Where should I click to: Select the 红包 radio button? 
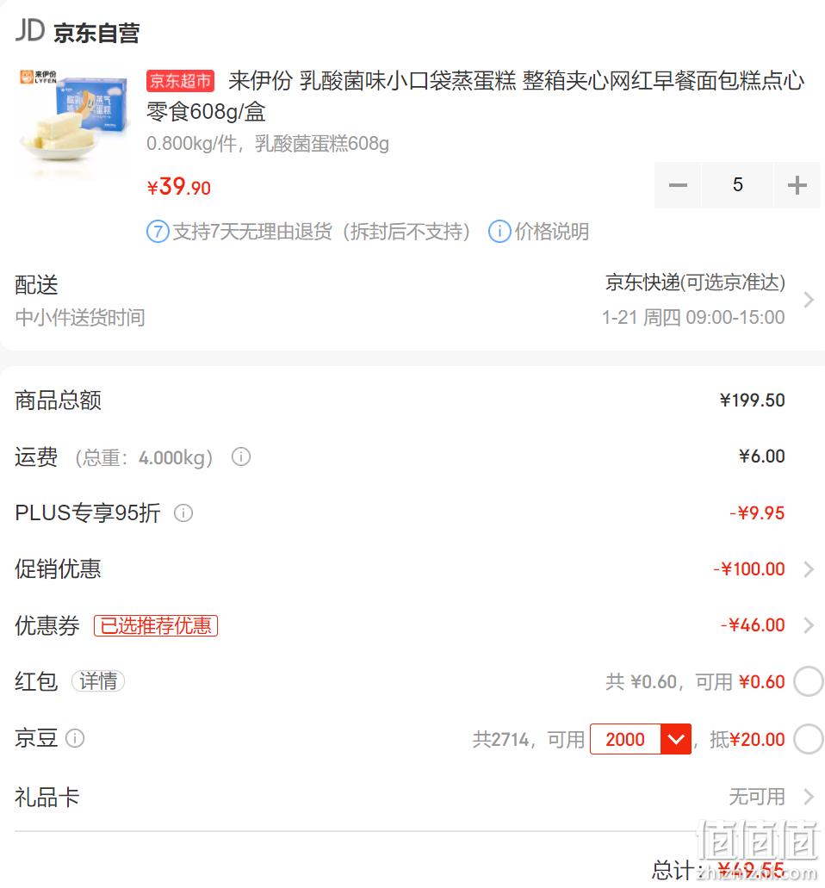(x=808, y=681)
